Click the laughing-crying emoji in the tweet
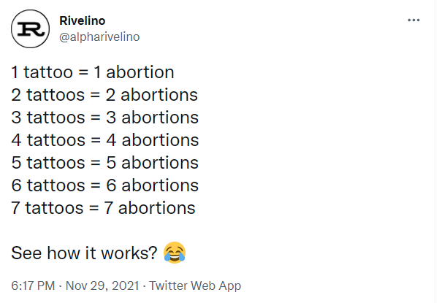 click(175, 253)
